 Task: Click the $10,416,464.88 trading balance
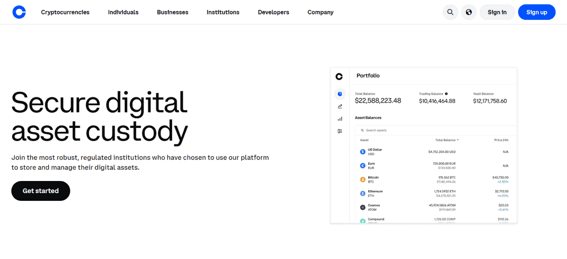437,101
